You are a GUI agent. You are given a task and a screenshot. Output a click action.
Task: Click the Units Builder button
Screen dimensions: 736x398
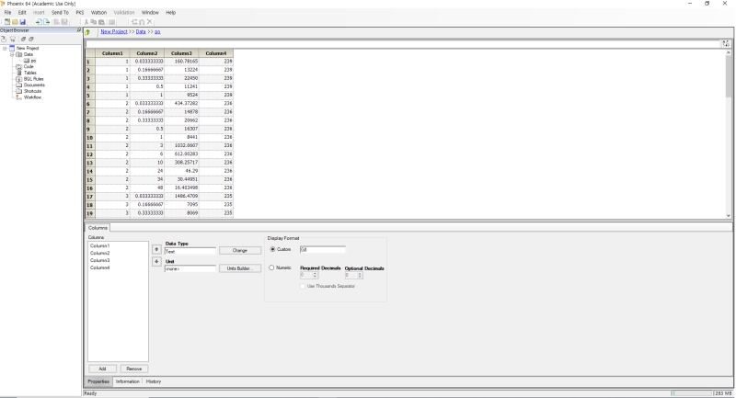pyautogui.click(x=240, y=268)
